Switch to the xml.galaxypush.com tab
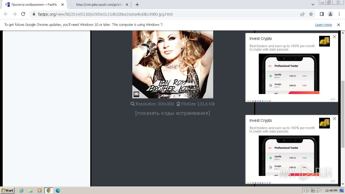This screenshot has width=345, height=194. pos(99,5)
